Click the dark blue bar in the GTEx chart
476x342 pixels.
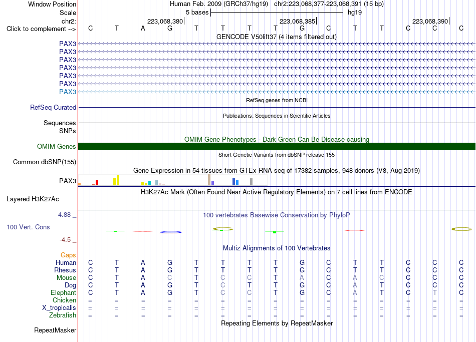pos(234,181)
